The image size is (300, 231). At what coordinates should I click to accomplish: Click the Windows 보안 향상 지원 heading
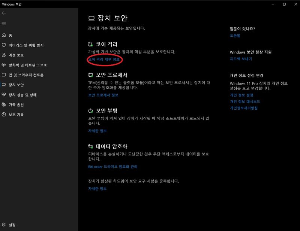(250, 52)
